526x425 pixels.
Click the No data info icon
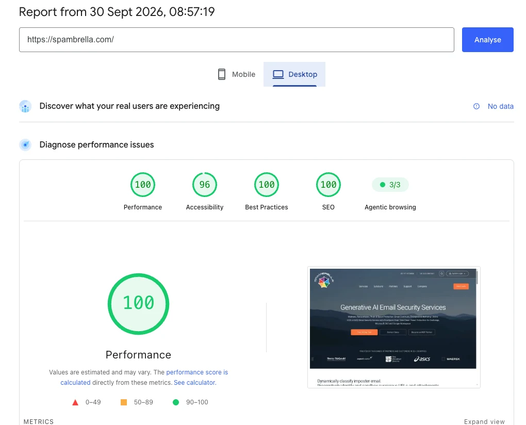pos(476,106)
